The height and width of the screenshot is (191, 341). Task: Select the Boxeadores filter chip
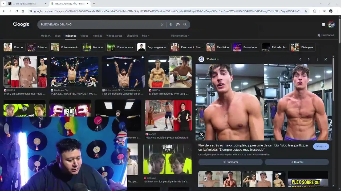(246, 47)
